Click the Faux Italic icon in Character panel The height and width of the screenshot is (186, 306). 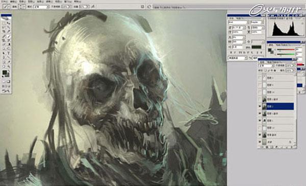pyautogui.click(x=235, y=53)
